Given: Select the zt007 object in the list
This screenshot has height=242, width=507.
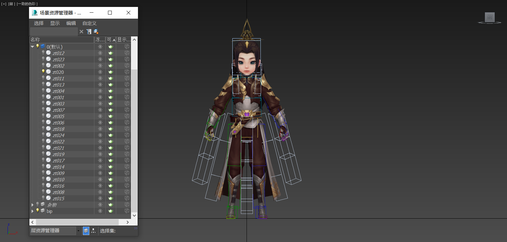Looking at the screenshot, I should pyautogui.click(x=59, y=110).
